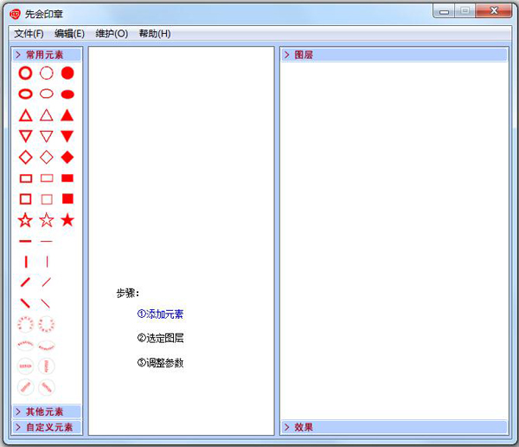
Task: Expand the 效果 panel header
Action: [x=394, y=427]
